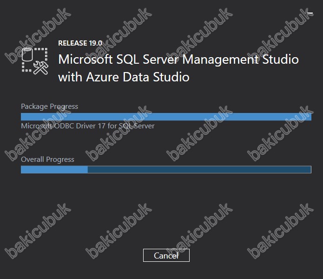Click the RELEASE 19.0 label
323x279 pixels.
click(80, 43)
